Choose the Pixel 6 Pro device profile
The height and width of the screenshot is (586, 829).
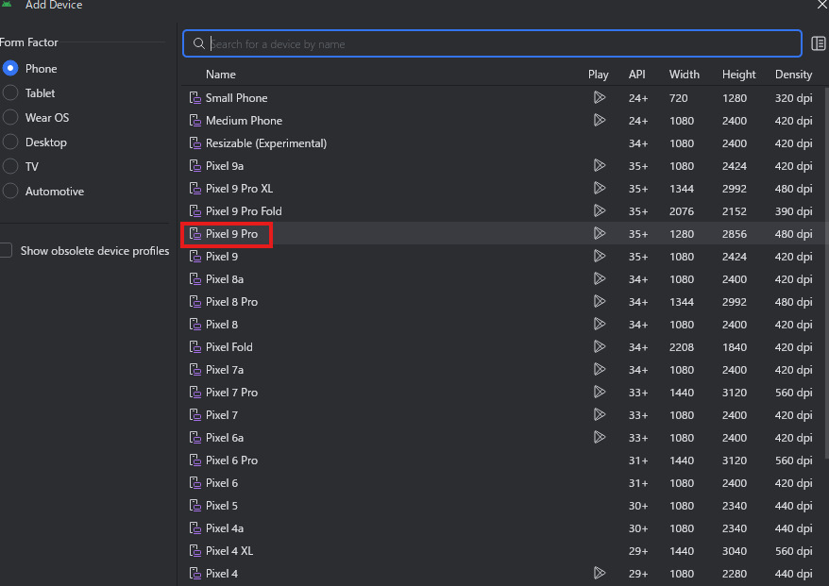tap(502, 460)
